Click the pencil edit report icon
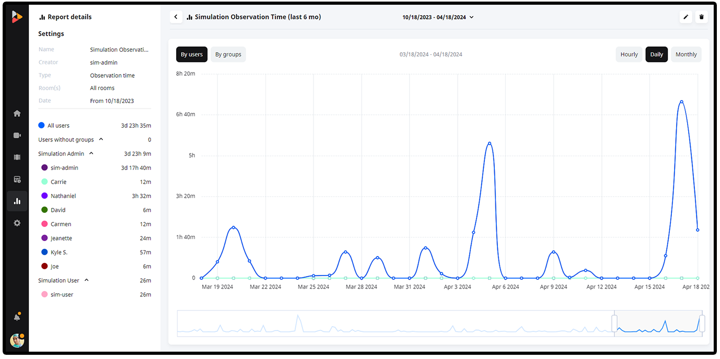720x359 pixels. tap(686, 17)
